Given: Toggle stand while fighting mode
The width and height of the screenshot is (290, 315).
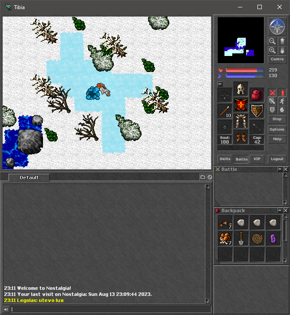Looking at the screenshot, I should (x=282, y=93).
